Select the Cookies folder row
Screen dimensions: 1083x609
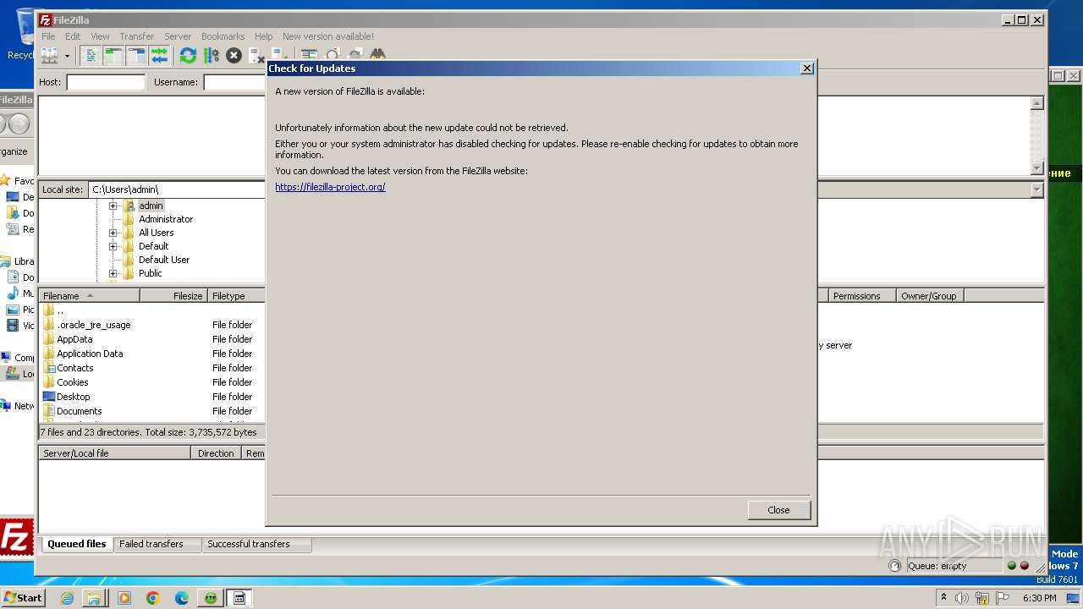click(x=152, y=382)
